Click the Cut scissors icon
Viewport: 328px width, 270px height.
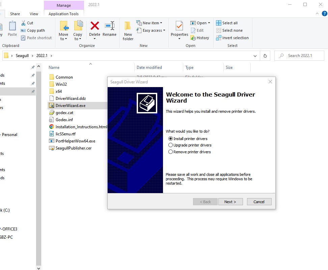coord(23,23)
